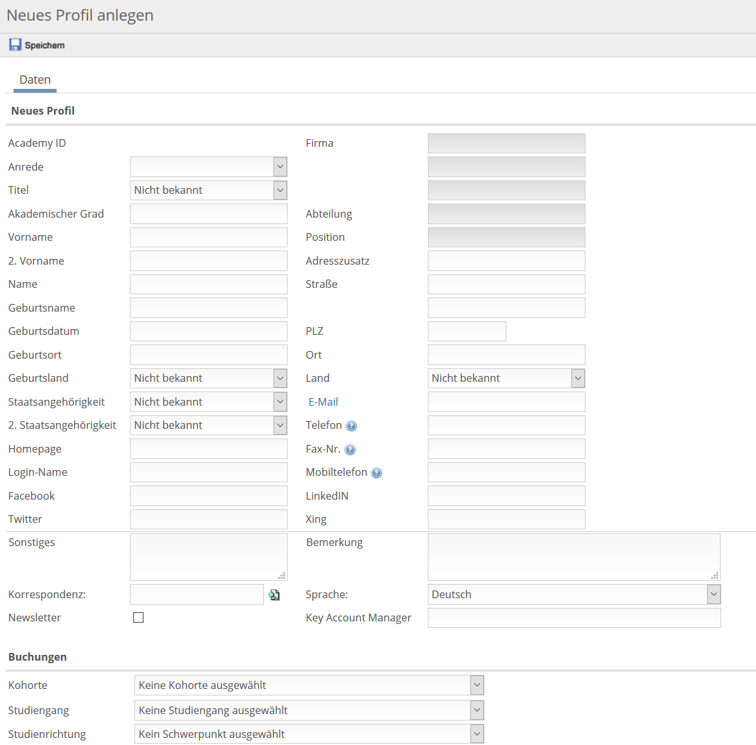Image resolution: width=756 pixels, height=745 pixels.
Task: Change the Sprache dropdown set to Deutsch
Action: click(x=574, y=594)
